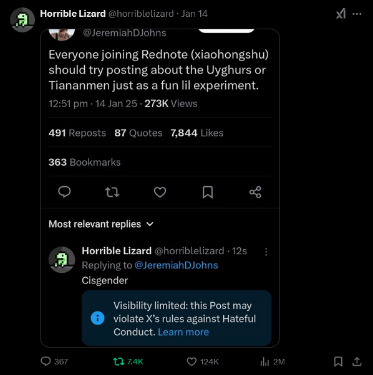Like the post with 124K likes

(203, 361)
